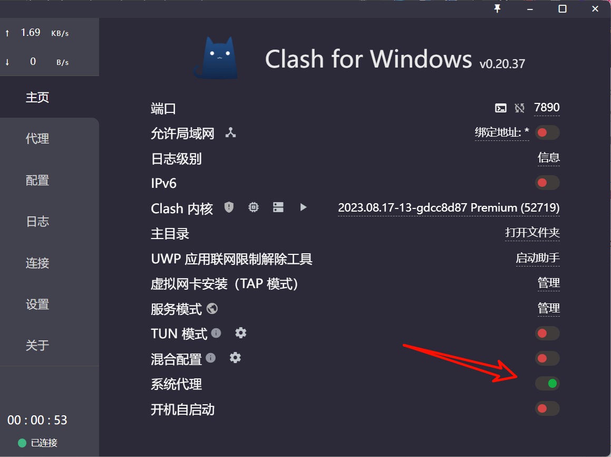Screen dimensions: 611x457
Task: Click the play triangle icon by Clash 内核
Action: (x=303, y=207)
